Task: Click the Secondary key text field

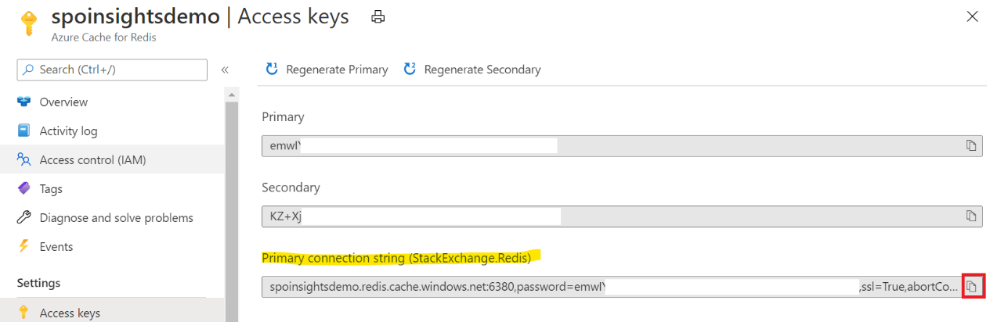Action: point(622,216)
